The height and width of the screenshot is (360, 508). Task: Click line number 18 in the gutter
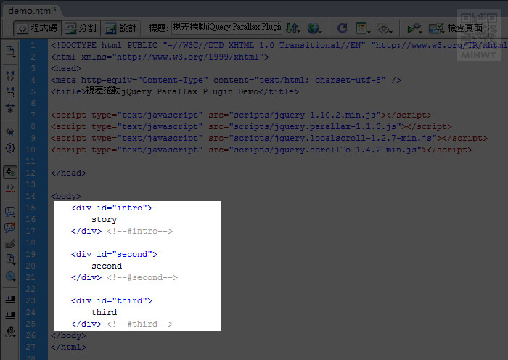(x=30, y=242)
